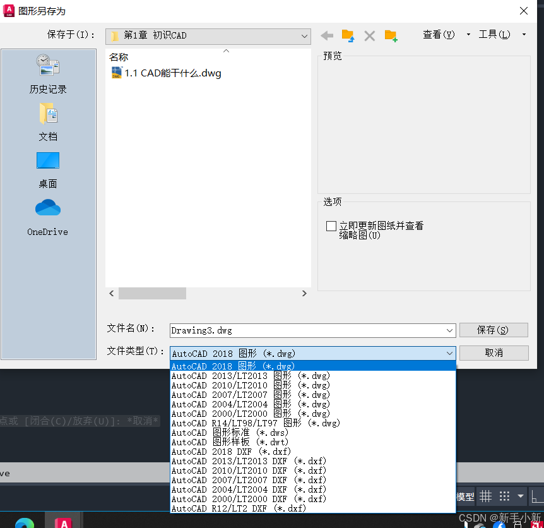Open the 查看(V) menu
The image size is (544, 528).
point(439,34)
